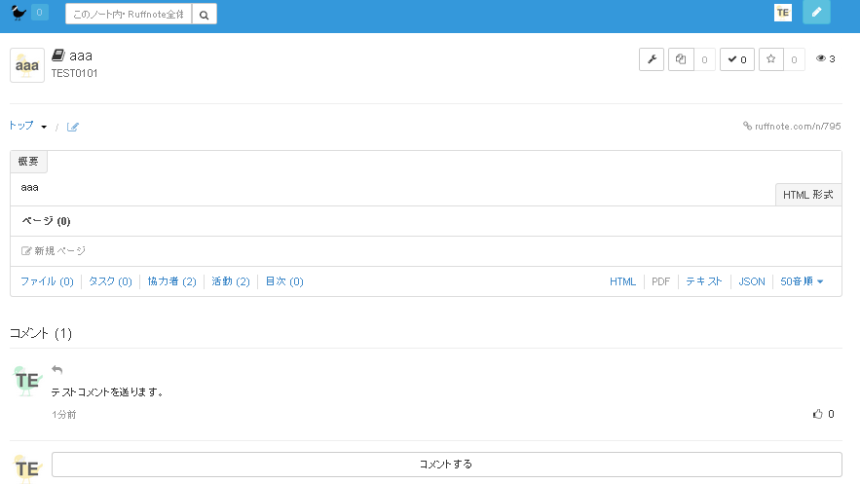The image size is (860, 484).
Task: Click the コメントする button
Action: coord(446,465)
